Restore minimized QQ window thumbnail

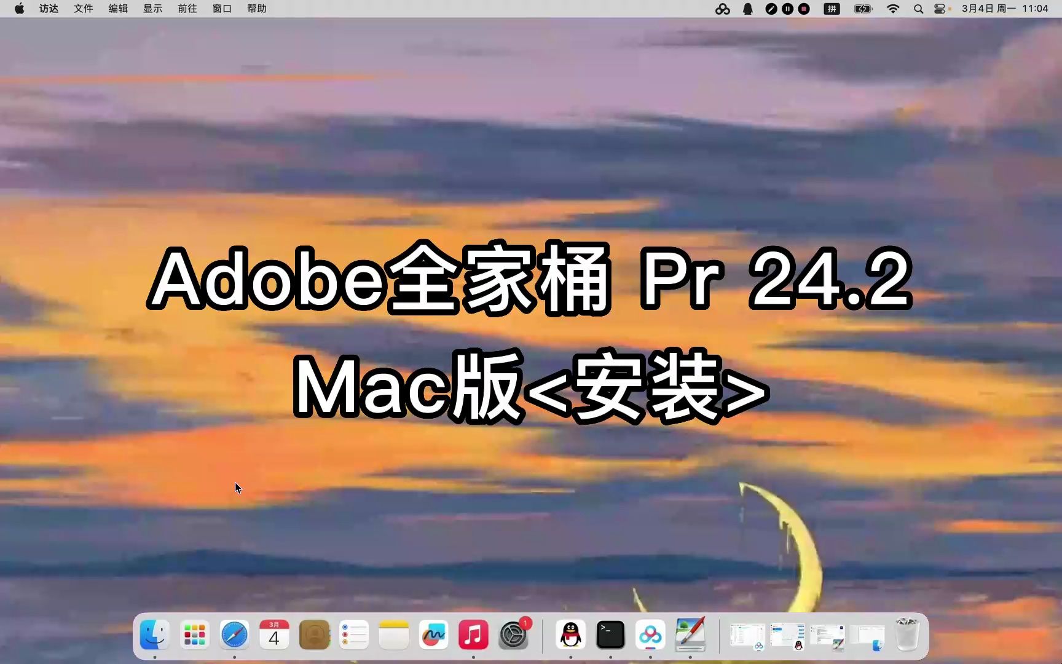point(787,636)
